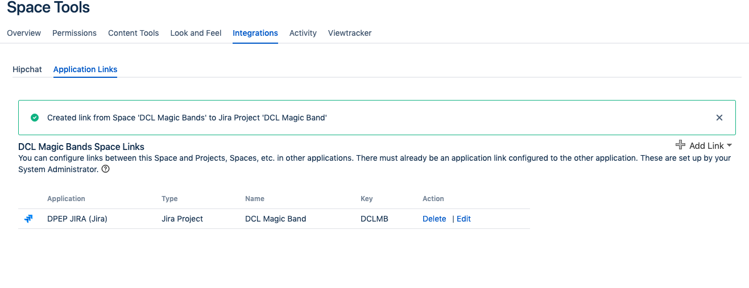The width and height of the screenshot is (749, 288).
Task: Switch to the Hipchat sub-tab
Action: [x=27, y=69]
